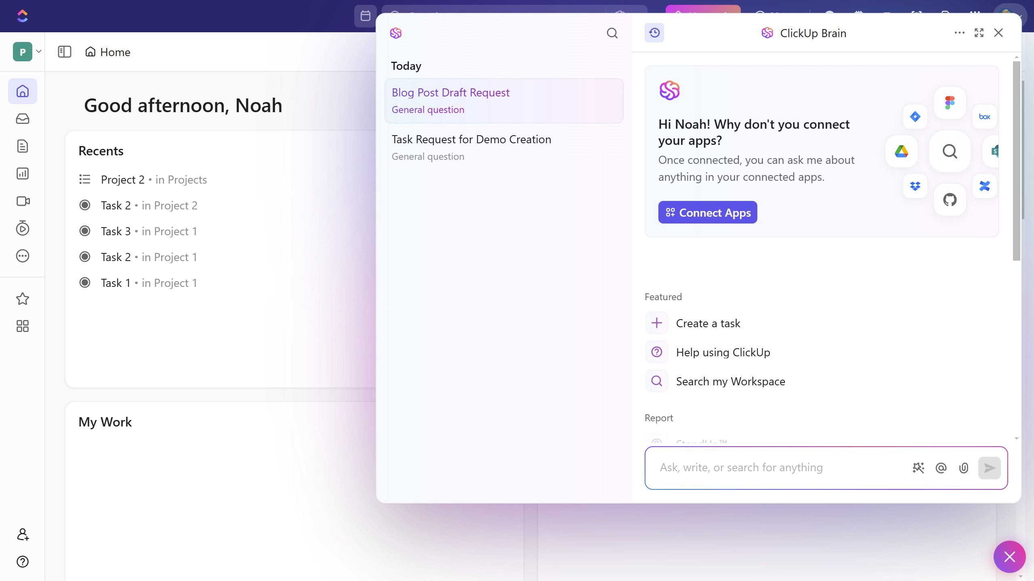
Task: Select the Blog Post Draft Request conversation
Action: coord(504,101)
